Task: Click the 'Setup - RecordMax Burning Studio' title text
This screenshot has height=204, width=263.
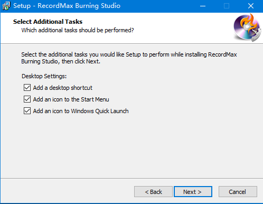Action: [67, 6]
